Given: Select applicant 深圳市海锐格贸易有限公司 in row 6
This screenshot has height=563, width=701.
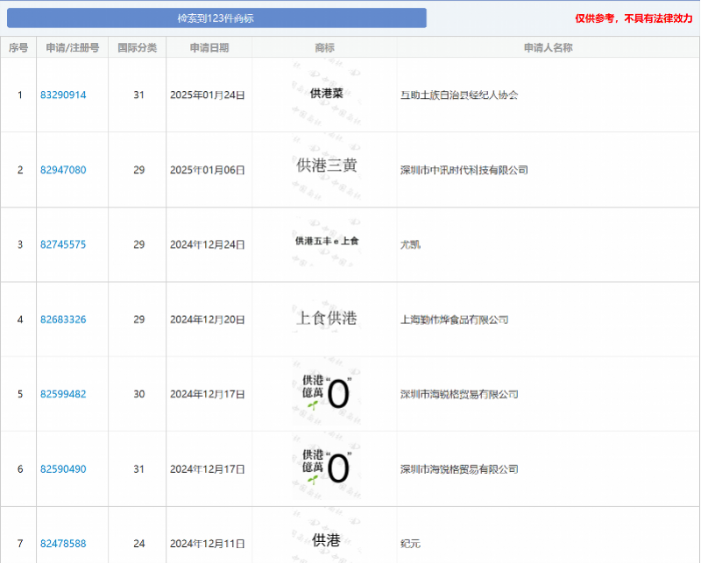Looking at the screenshot, I should click(x=459, y=469).
